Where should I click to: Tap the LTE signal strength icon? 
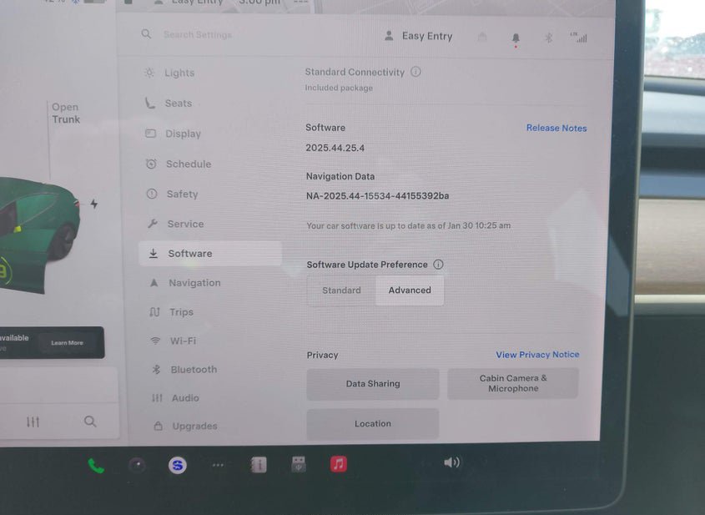coord(578,38)
